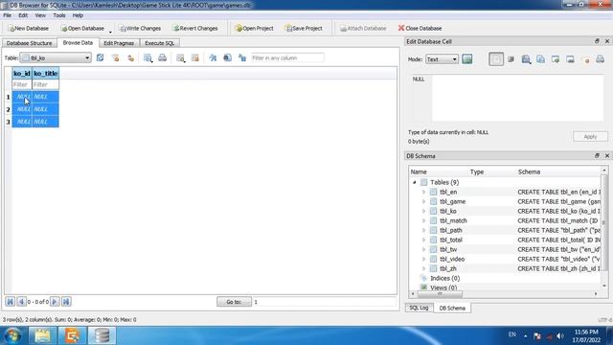
Task: Click the ko_title column header
Action: point(45,73)
